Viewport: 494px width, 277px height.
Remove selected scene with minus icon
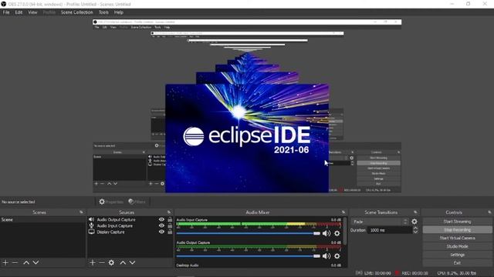[15, 262]
